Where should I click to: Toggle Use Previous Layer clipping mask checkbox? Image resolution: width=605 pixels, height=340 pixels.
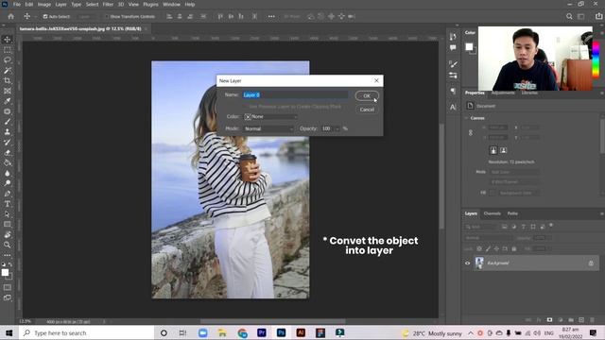pyautogui.click(x=246, y=107)
